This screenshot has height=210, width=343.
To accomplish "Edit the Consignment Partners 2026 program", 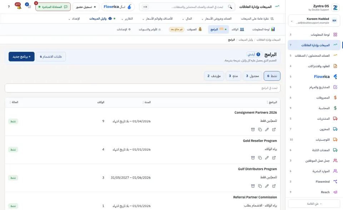I will click(x=267, y=130).
